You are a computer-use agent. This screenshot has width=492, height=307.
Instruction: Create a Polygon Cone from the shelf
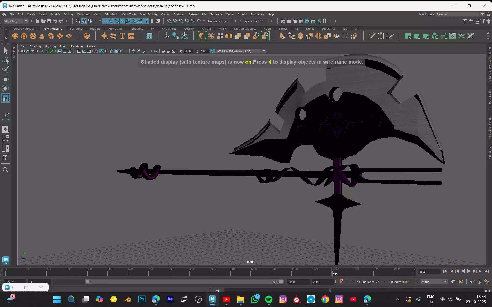point(42,36)
